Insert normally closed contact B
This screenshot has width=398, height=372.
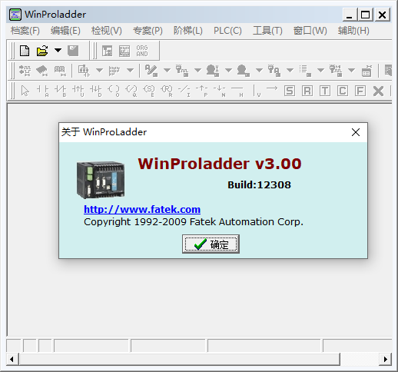[61, 91]
